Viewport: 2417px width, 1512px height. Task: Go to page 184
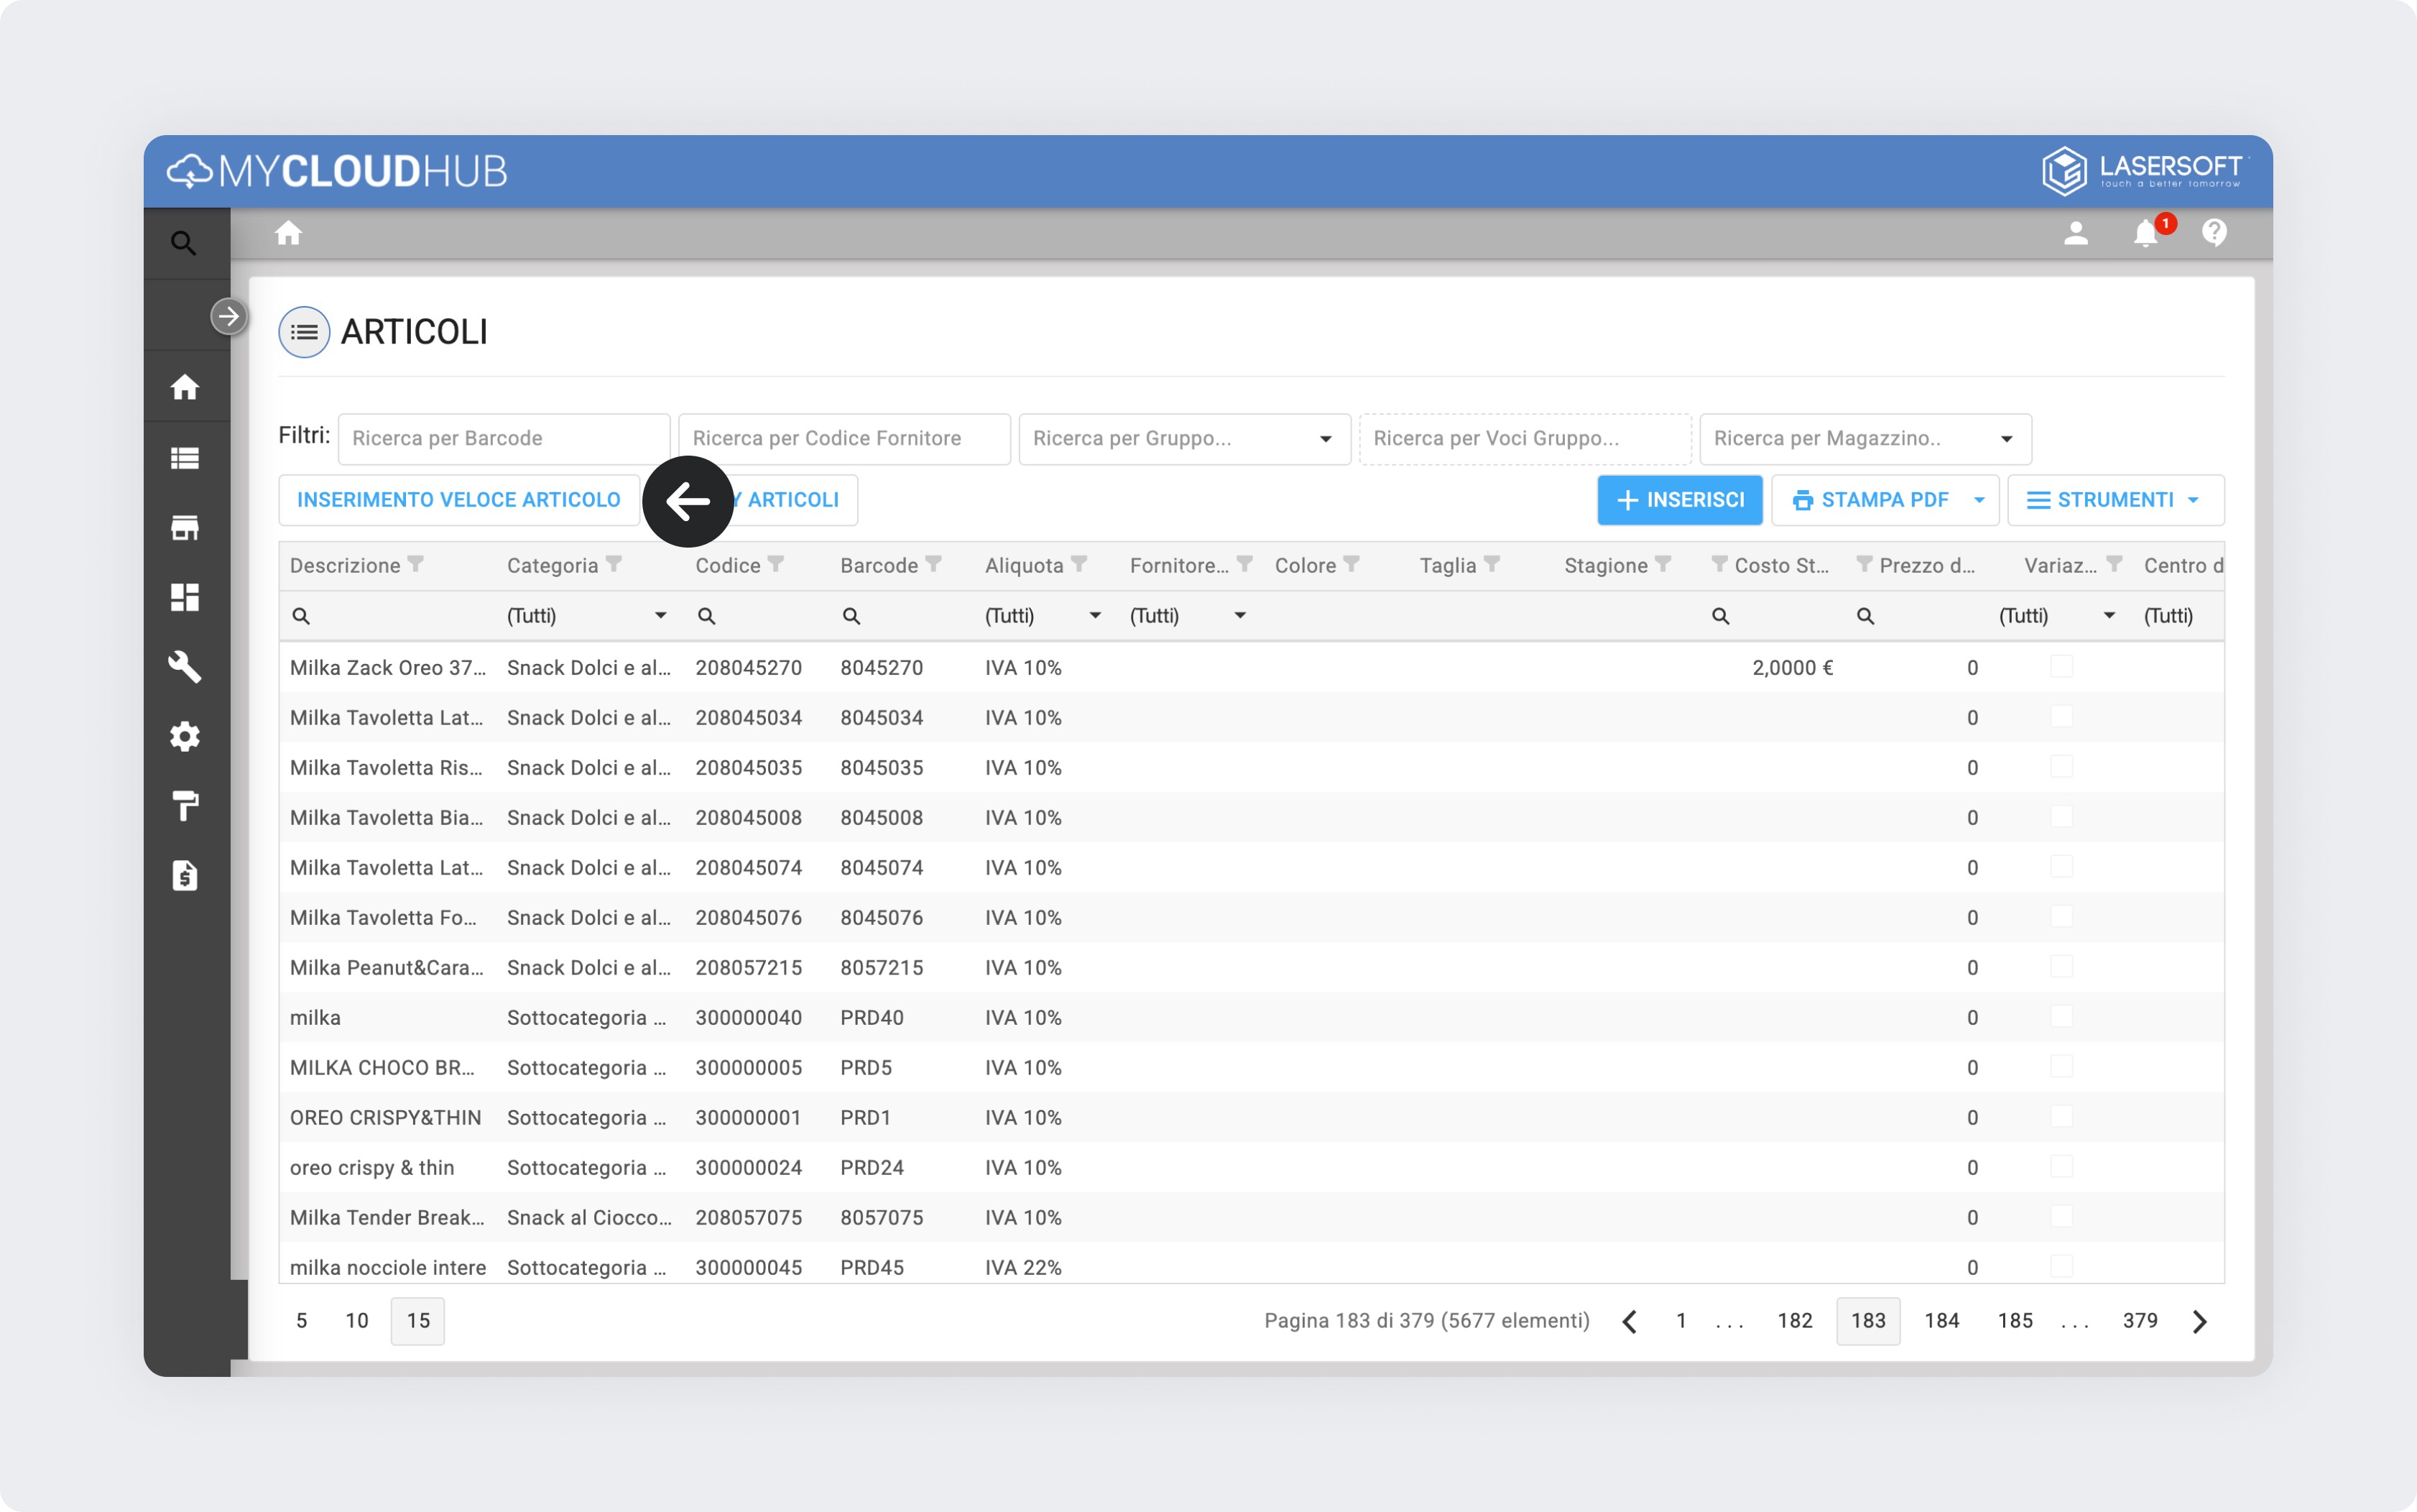point(1941,1321)
